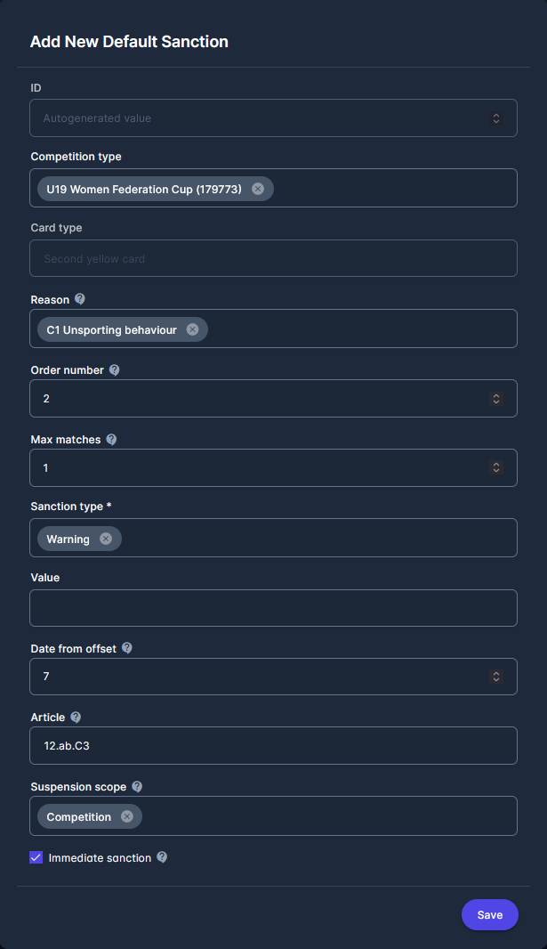Uncheck the Immediate sanction checkbox
The height and width of the screenshot is (949, 547).
[x=36, y=857]
